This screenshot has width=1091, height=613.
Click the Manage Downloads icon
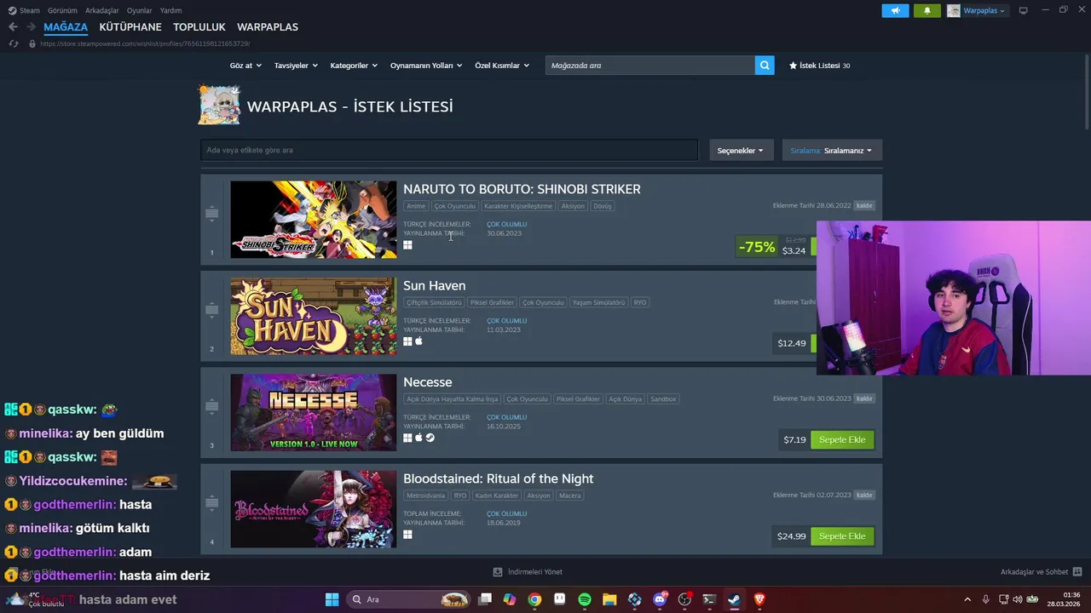pyautogui.click(x=498, y=572)
